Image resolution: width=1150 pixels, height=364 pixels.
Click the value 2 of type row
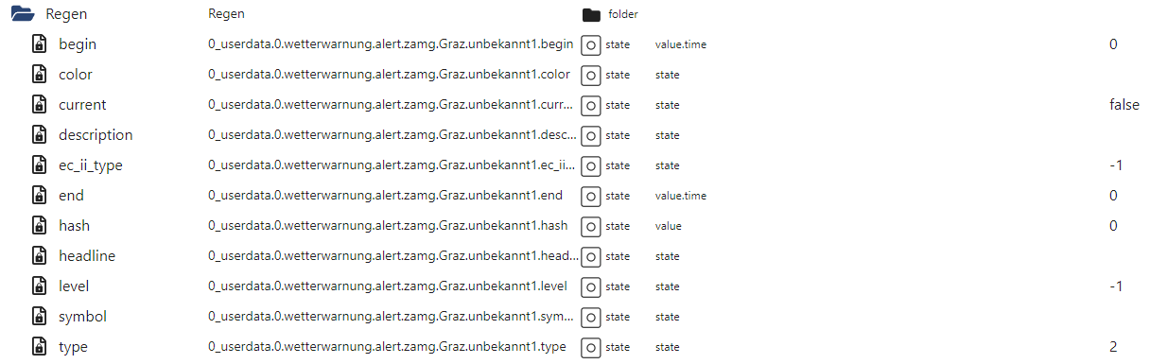(1114, 347)
